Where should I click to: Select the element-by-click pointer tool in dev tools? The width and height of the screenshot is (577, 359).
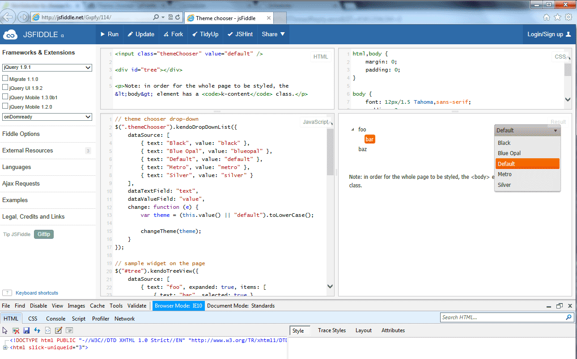(x=5, y=330)
